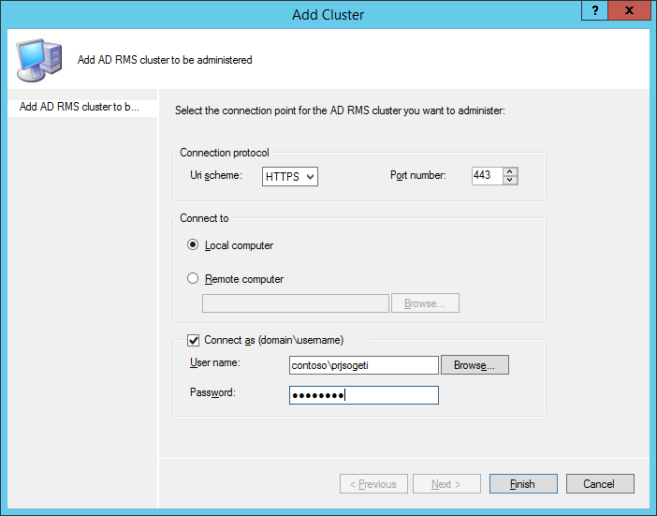Select the Remote computer radio button

(193, 278)
